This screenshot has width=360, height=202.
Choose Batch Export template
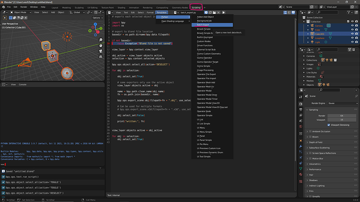pos(212,25)
